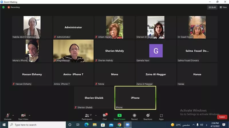The height and width of the screenshot is (128, 229).
Task: Open audio options arrow next to Unmute
Action: [13, 115]
